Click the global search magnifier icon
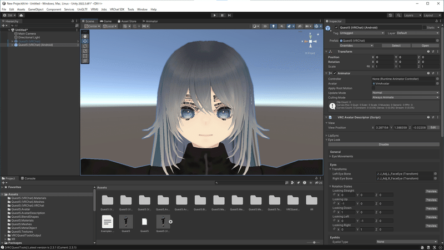The image size is (444, 250). (398, 16)
